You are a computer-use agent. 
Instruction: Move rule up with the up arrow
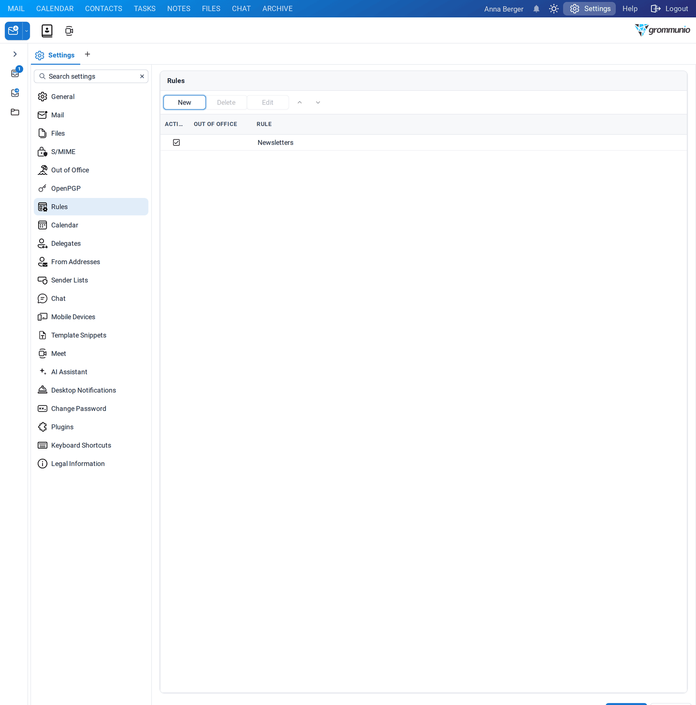tap(300, 102)
